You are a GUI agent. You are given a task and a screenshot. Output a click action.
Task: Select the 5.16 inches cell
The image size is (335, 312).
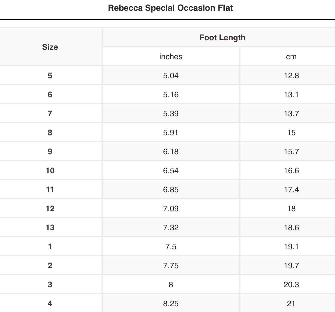[x=171, y=94]
